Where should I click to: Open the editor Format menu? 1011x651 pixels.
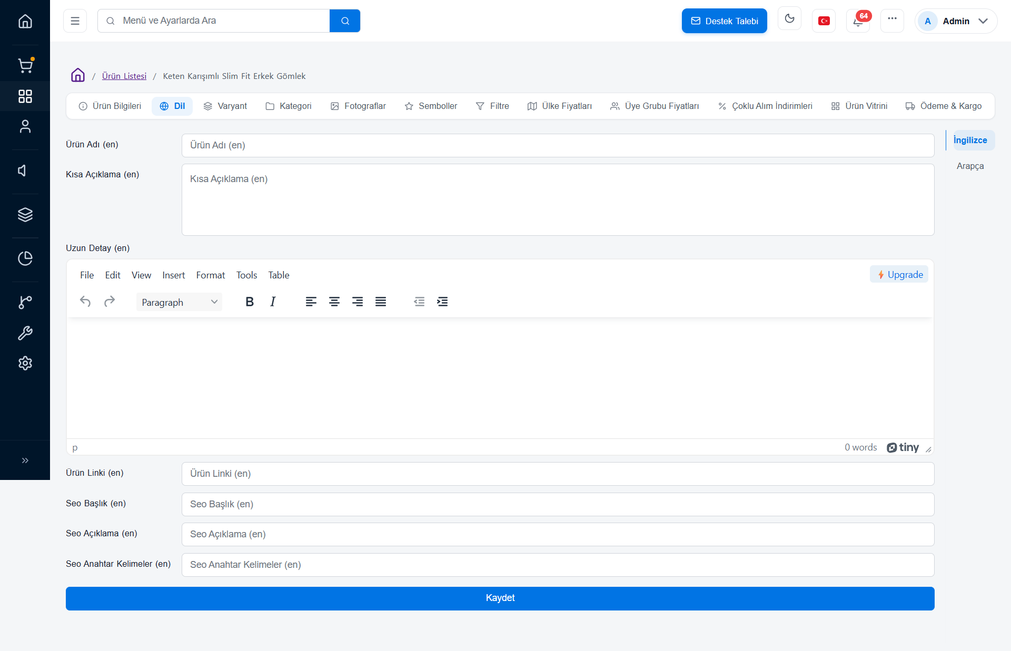click(x=211, y=275)
